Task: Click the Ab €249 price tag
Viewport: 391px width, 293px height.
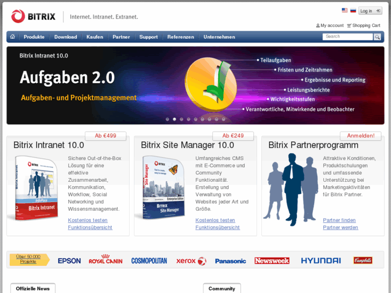Action: tap(233, 135)
